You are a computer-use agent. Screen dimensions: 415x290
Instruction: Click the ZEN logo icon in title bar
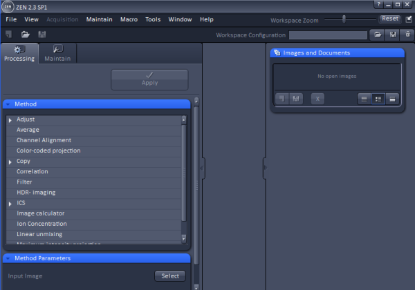[x=8, y=7]
